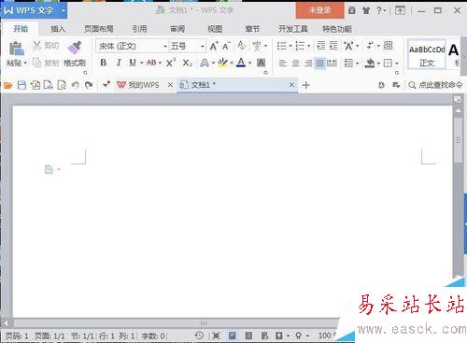Click the Save floppy disk icon
The image size is (467, 343).
tap(21, 85)
